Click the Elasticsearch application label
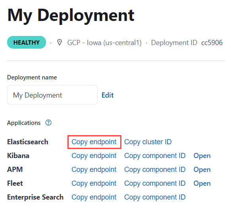225x213 pixels. pos(28,142)
